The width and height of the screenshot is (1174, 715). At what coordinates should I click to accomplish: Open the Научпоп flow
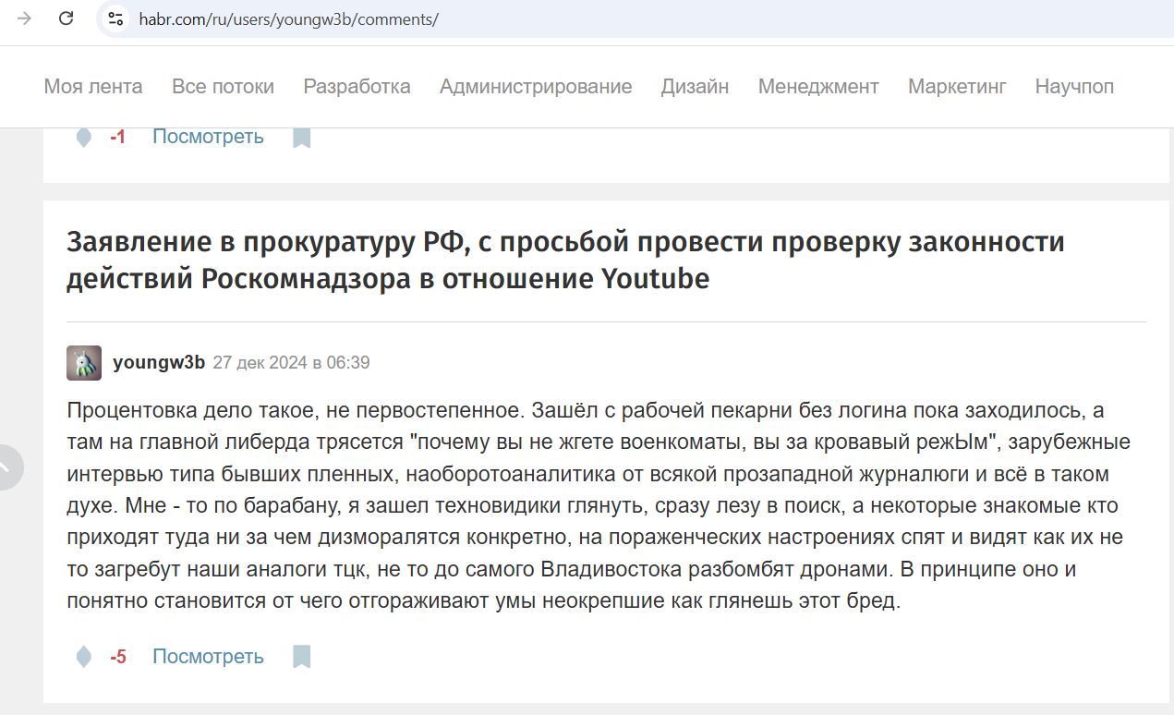[1074, 87]
